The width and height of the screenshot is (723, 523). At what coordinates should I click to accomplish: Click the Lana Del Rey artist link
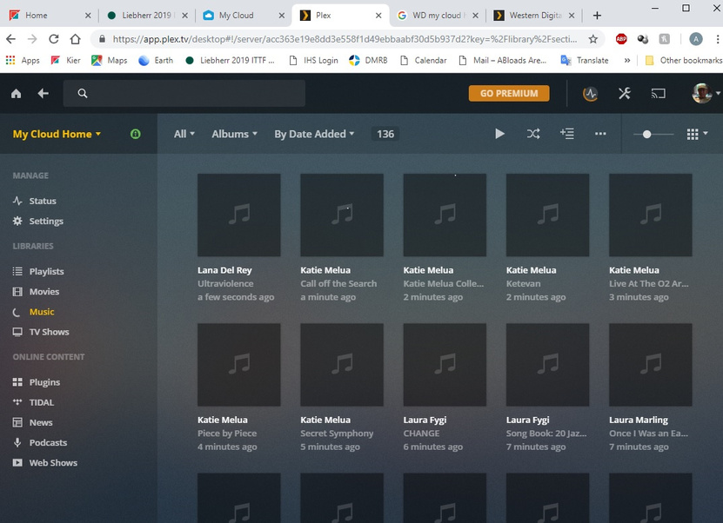tap(224, 270)
